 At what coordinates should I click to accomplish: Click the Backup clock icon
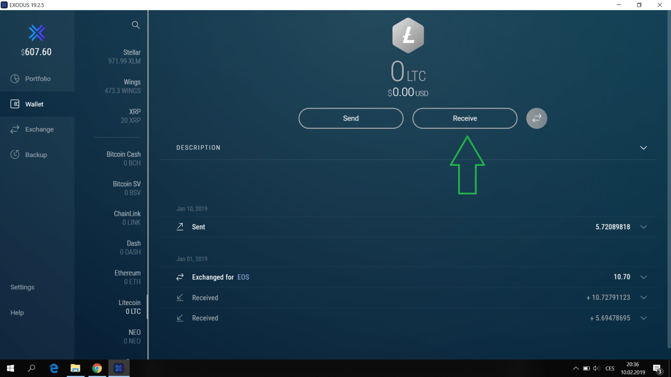pyautogui.click(x=15, y=154)
